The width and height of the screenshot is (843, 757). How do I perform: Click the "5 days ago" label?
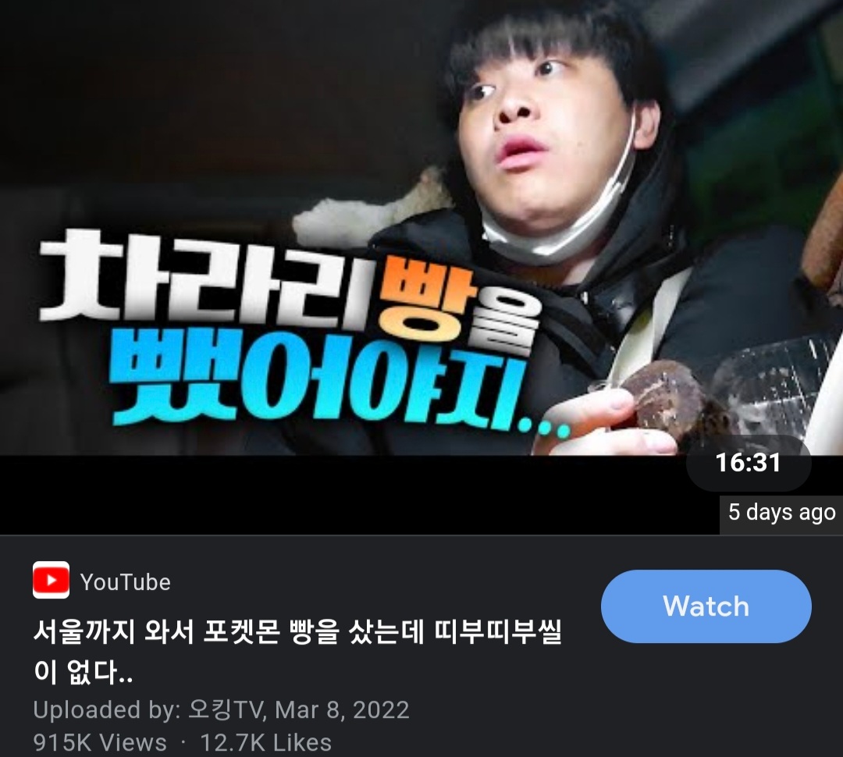click(781, 513)
